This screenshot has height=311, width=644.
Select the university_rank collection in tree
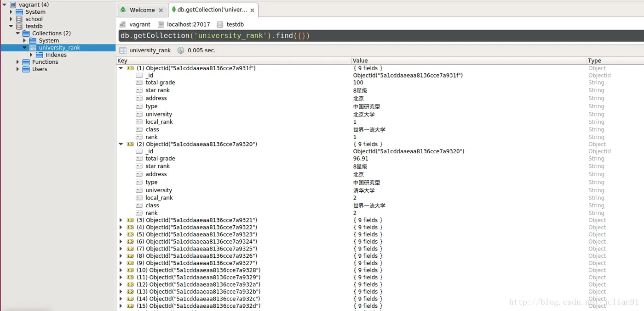(x=59, y=48)
